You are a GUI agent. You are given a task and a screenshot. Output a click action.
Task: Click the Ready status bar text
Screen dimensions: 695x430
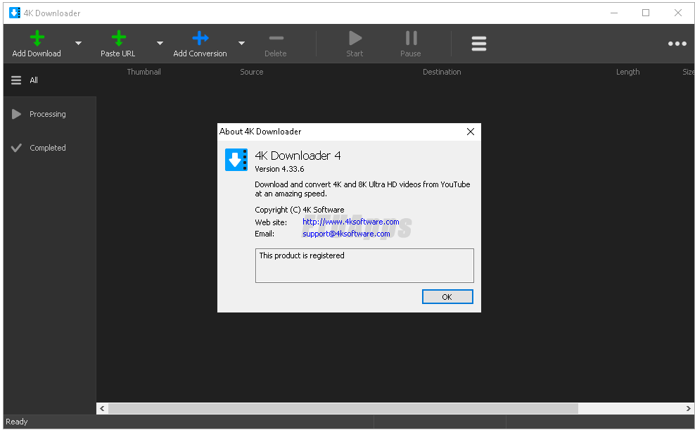pos(16,422)
